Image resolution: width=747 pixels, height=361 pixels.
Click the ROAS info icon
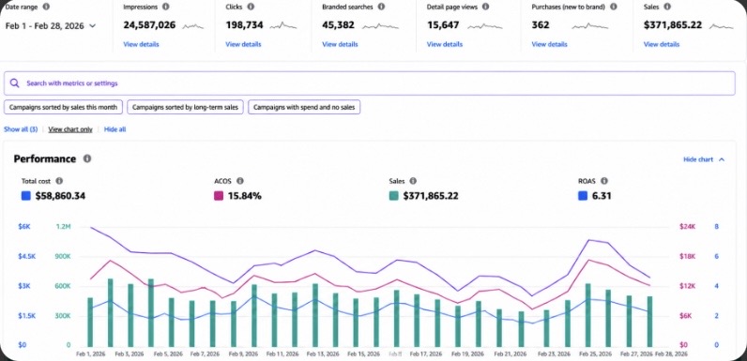point(604,181)
